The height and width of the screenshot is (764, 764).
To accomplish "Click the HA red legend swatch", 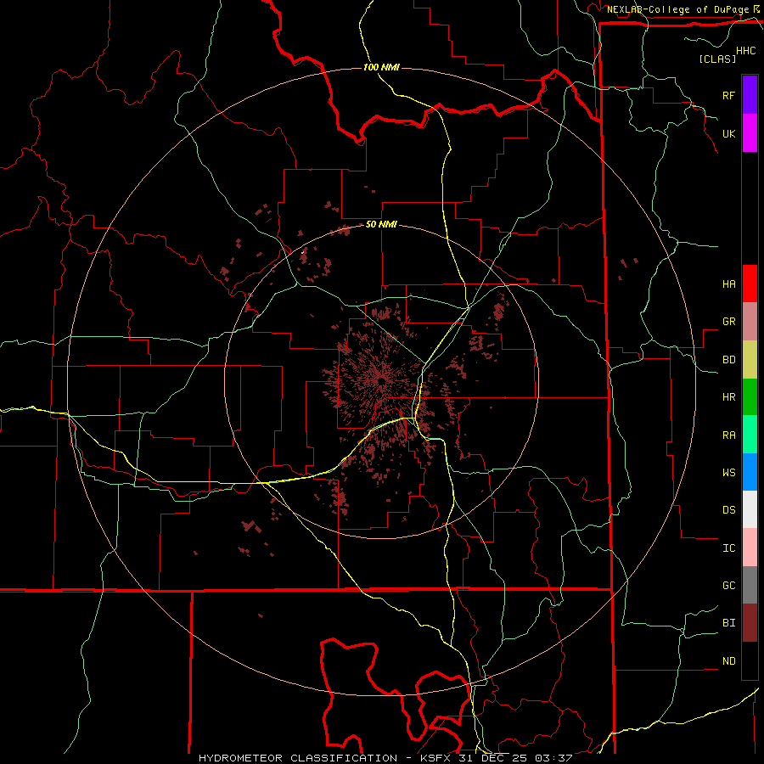I will click(x=750, y=284).
